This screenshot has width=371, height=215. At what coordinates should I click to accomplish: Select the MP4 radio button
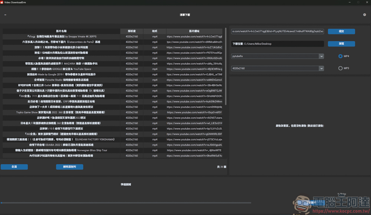point(340,56)
